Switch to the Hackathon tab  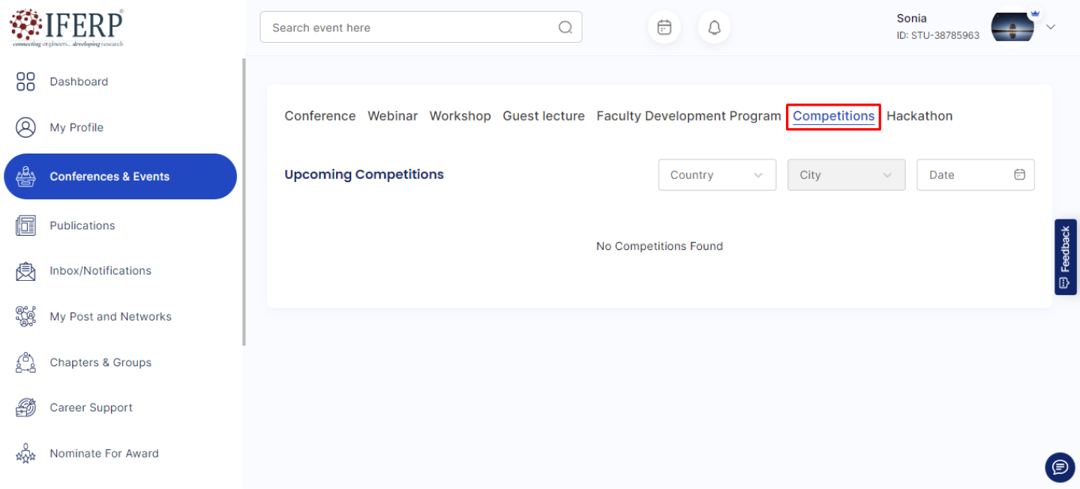click(919, 116)
